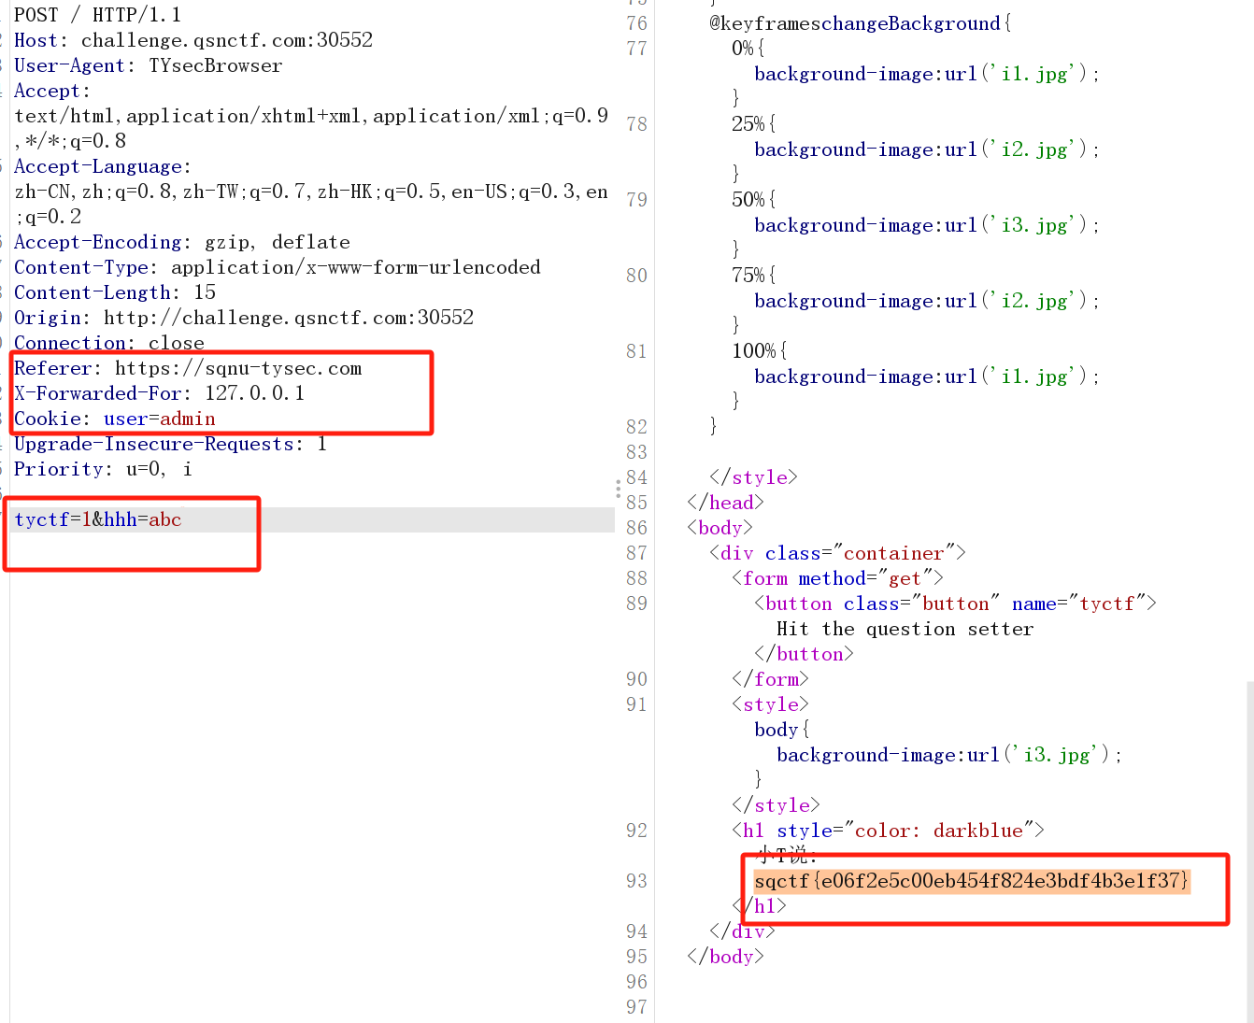Click the 'Accept-Language:' header name
Screen dimensions: 1254x1023
pos(103,166)
